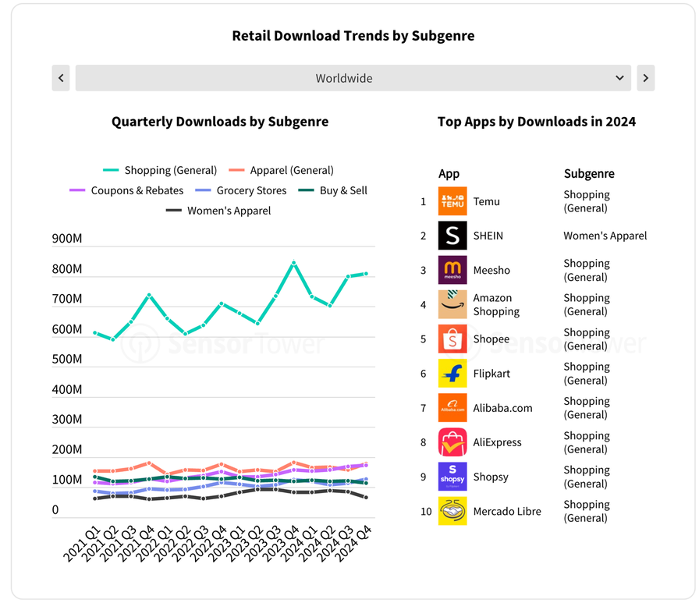Click the Shopsy app icon
The image size is (699, 603).
click(452, 477)
